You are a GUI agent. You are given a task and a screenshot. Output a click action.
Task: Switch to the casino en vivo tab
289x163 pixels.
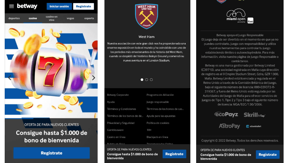point(52,18)
